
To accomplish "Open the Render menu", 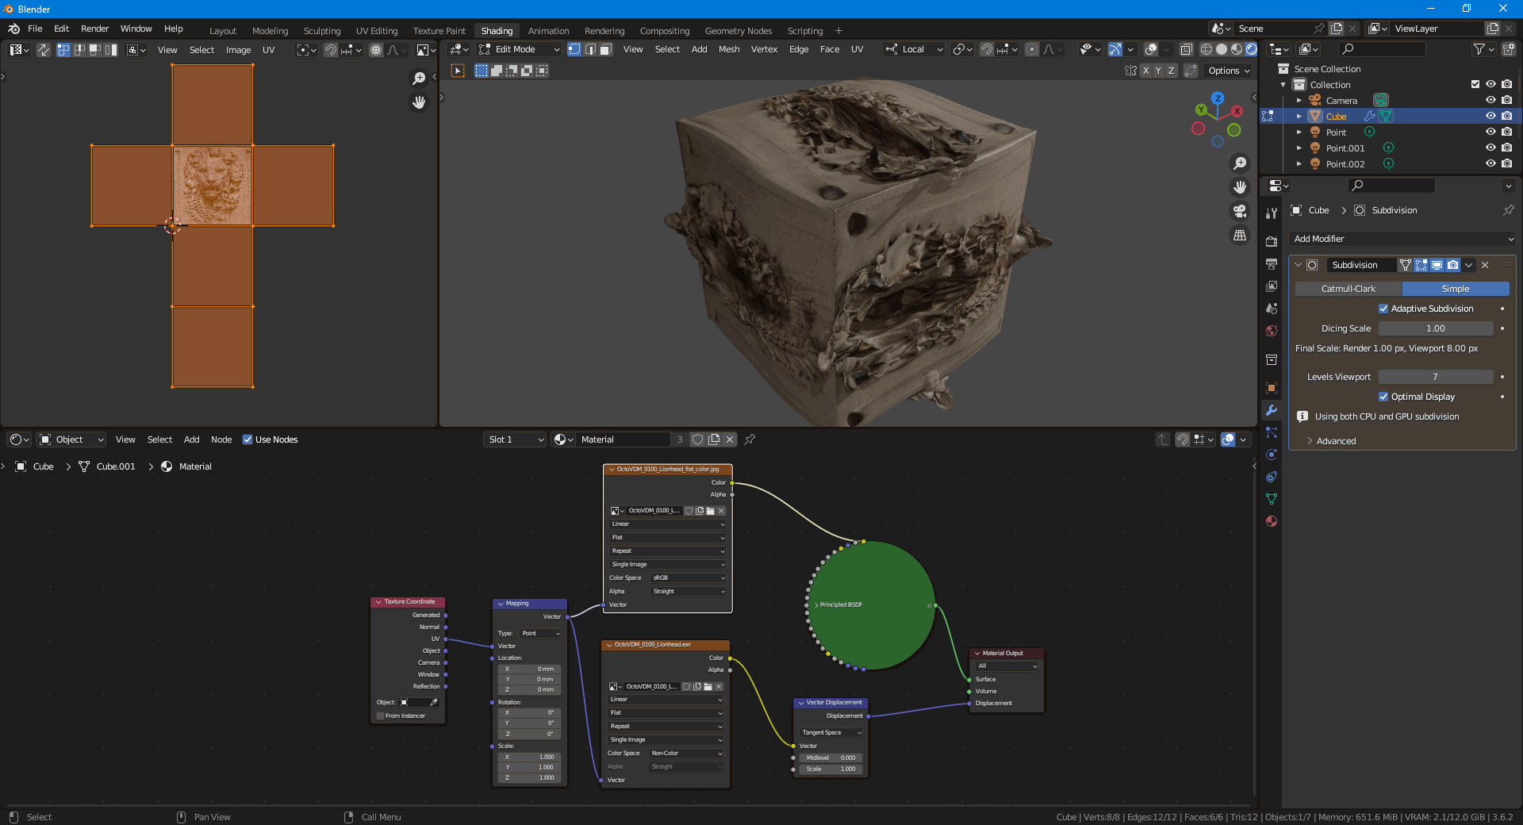I will (x=94, y=29).
